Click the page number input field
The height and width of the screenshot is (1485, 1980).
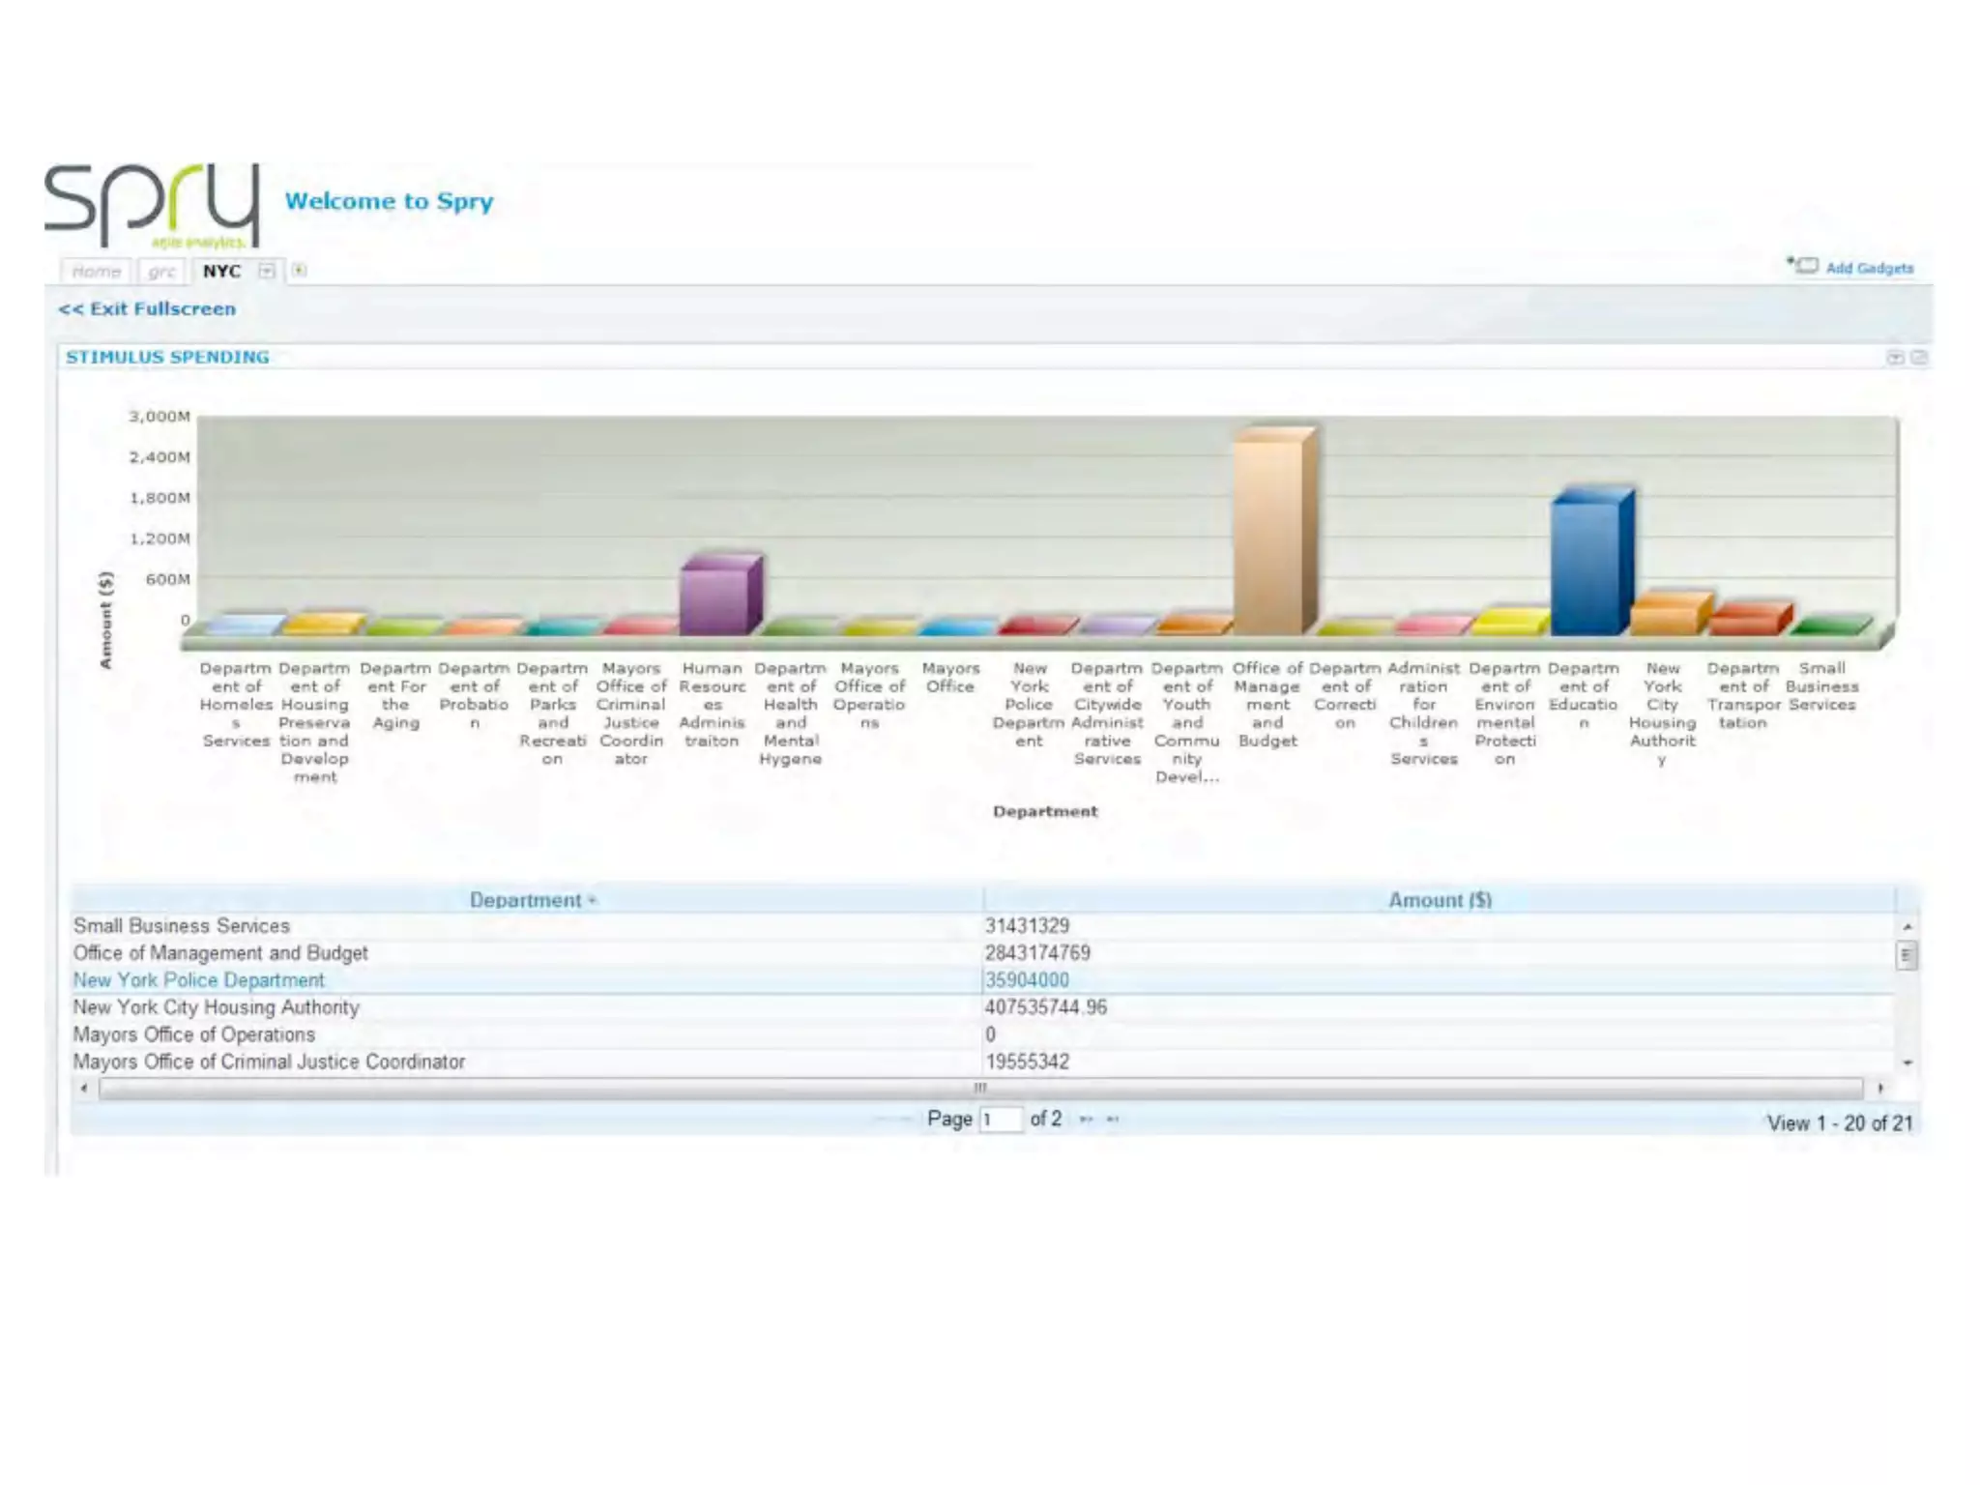click(x=1001, y=1120)
